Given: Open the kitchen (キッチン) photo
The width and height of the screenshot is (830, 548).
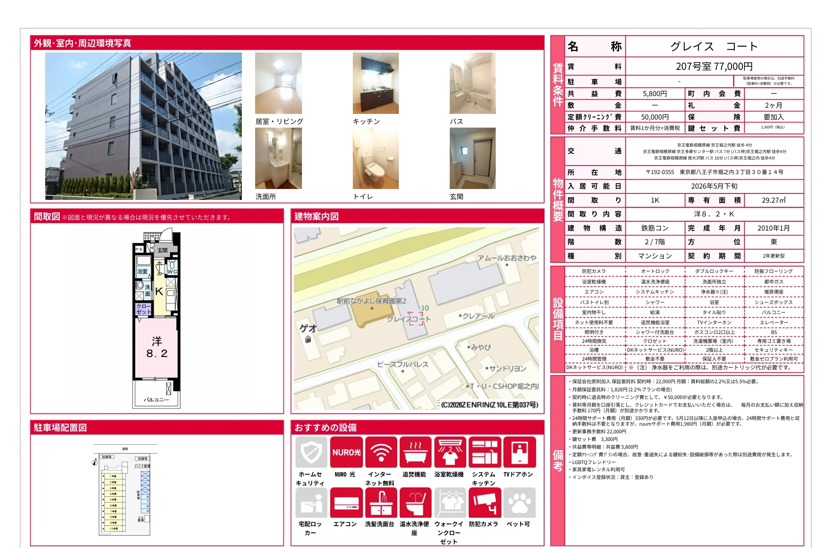Looking at the screenshot, I should 375,83.
